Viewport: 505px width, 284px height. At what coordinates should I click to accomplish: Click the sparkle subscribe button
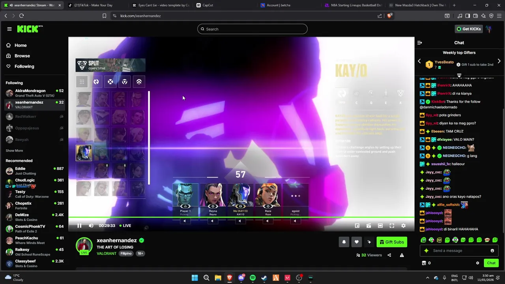[369, 242]
